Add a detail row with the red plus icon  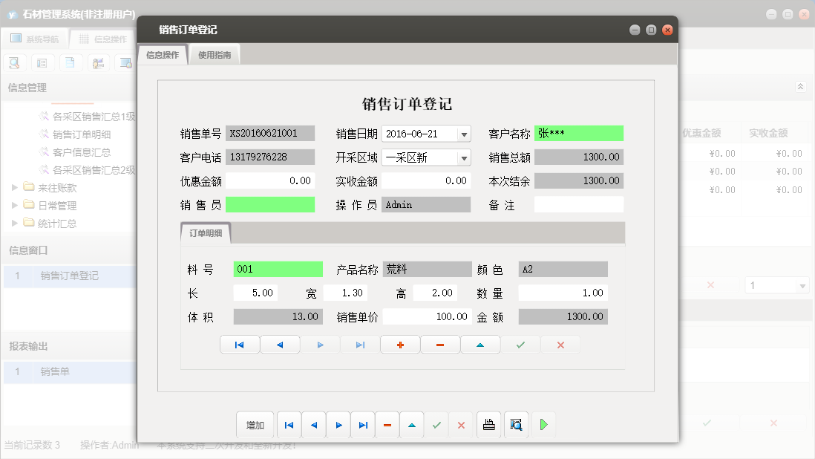pos(399,344)
